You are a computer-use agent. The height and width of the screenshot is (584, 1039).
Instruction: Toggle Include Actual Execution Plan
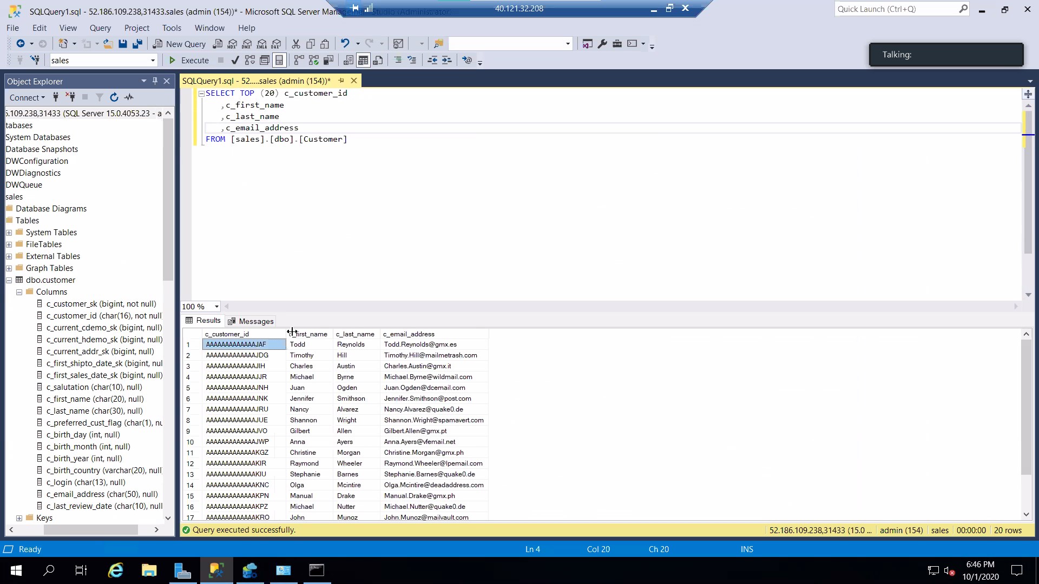(299, 60)
